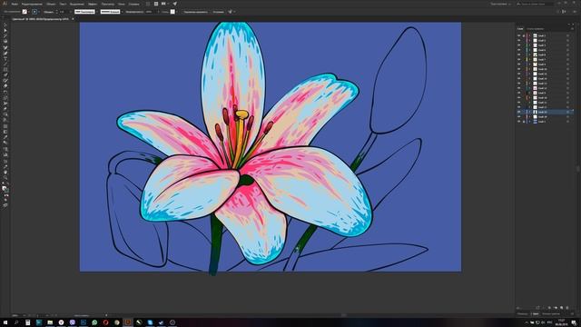
Task: Open the Окно menu
Action: pos(122,4)
